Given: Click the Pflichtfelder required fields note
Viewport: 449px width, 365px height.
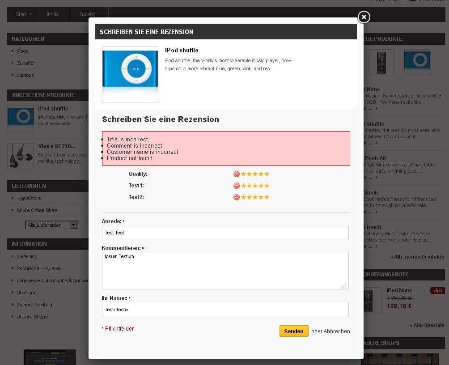Looking at the screenshot, I should point(118,329).
